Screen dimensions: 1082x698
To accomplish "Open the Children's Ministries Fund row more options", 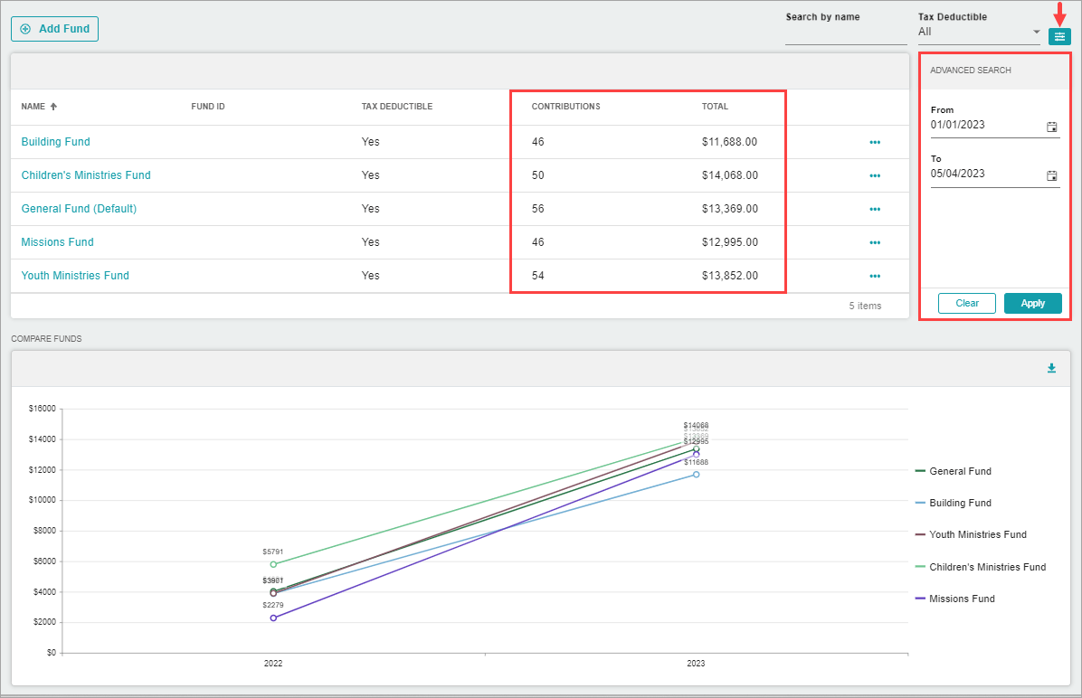I will (x=875, y=176).
